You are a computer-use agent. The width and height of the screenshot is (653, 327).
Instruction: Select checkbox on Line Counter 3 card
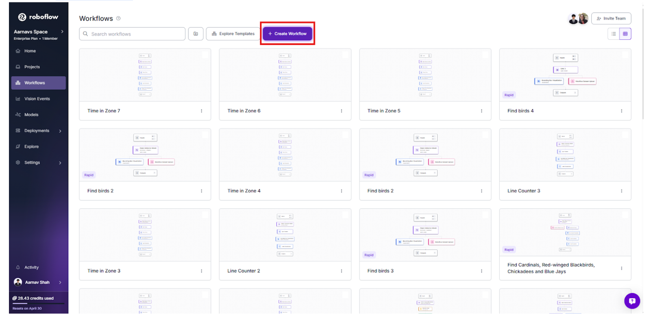click(625, 135)
